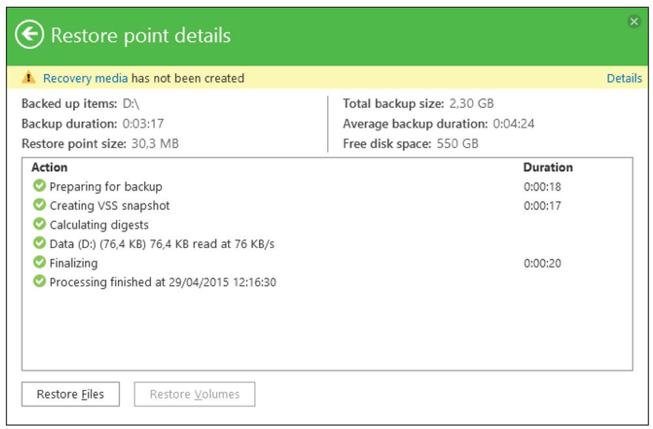Click the Restore Volumes button
The height and width of the screenshot is (429, 653).
195,394
